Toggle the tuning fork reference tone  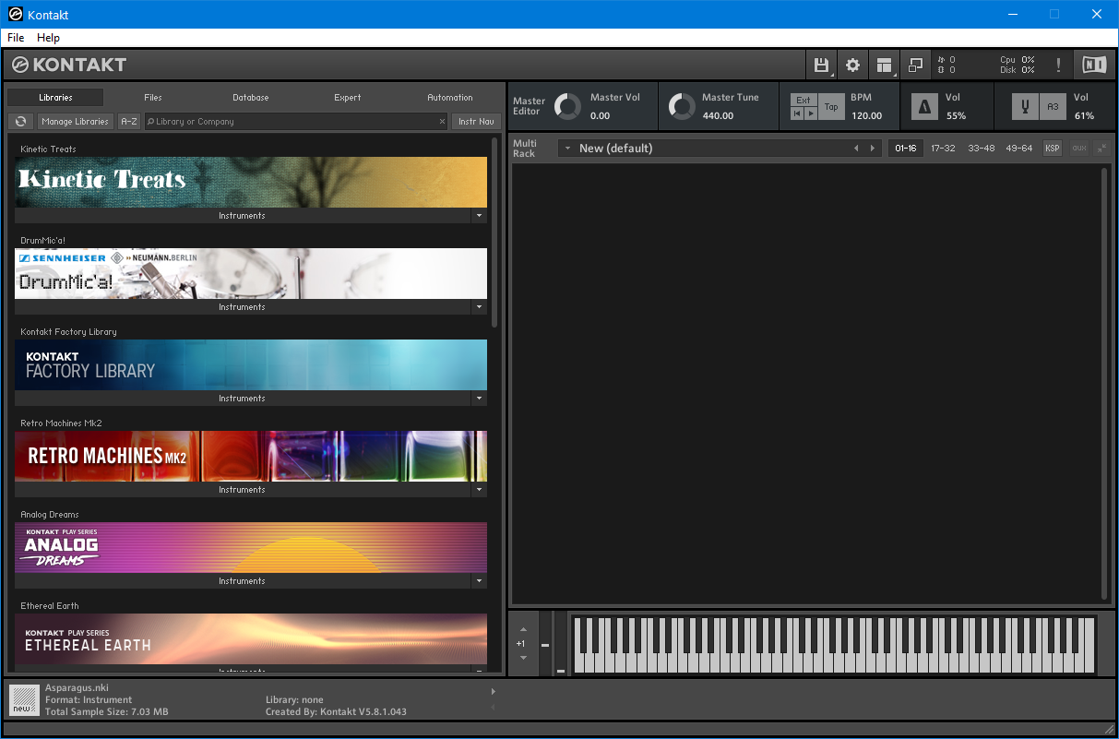[1026, 107]
